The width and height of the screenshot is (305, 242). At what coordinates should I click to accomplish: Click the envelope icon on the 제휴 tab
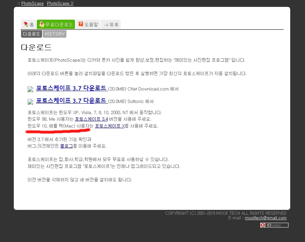[106, 24]
